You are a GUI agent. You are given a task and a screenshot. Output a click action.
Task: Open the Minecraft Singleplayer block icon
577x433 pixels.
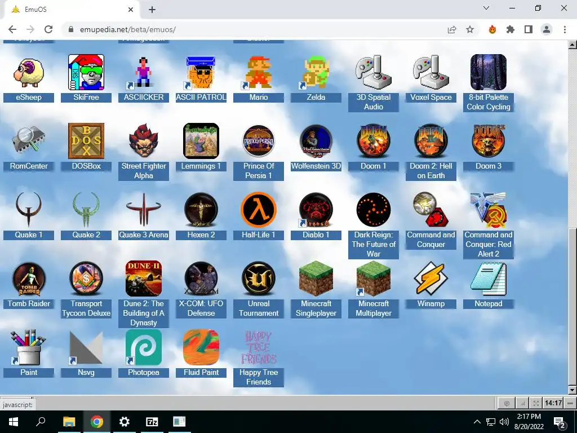pos(316,279)
